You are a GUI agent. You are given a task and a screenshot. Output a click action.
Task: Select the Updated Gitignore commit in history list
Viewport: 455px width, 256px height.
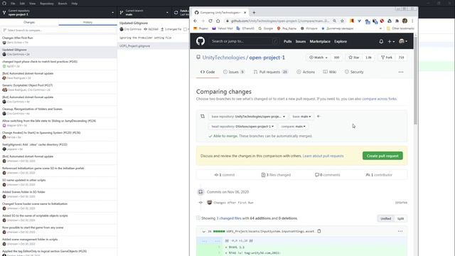tap(58, 52)
